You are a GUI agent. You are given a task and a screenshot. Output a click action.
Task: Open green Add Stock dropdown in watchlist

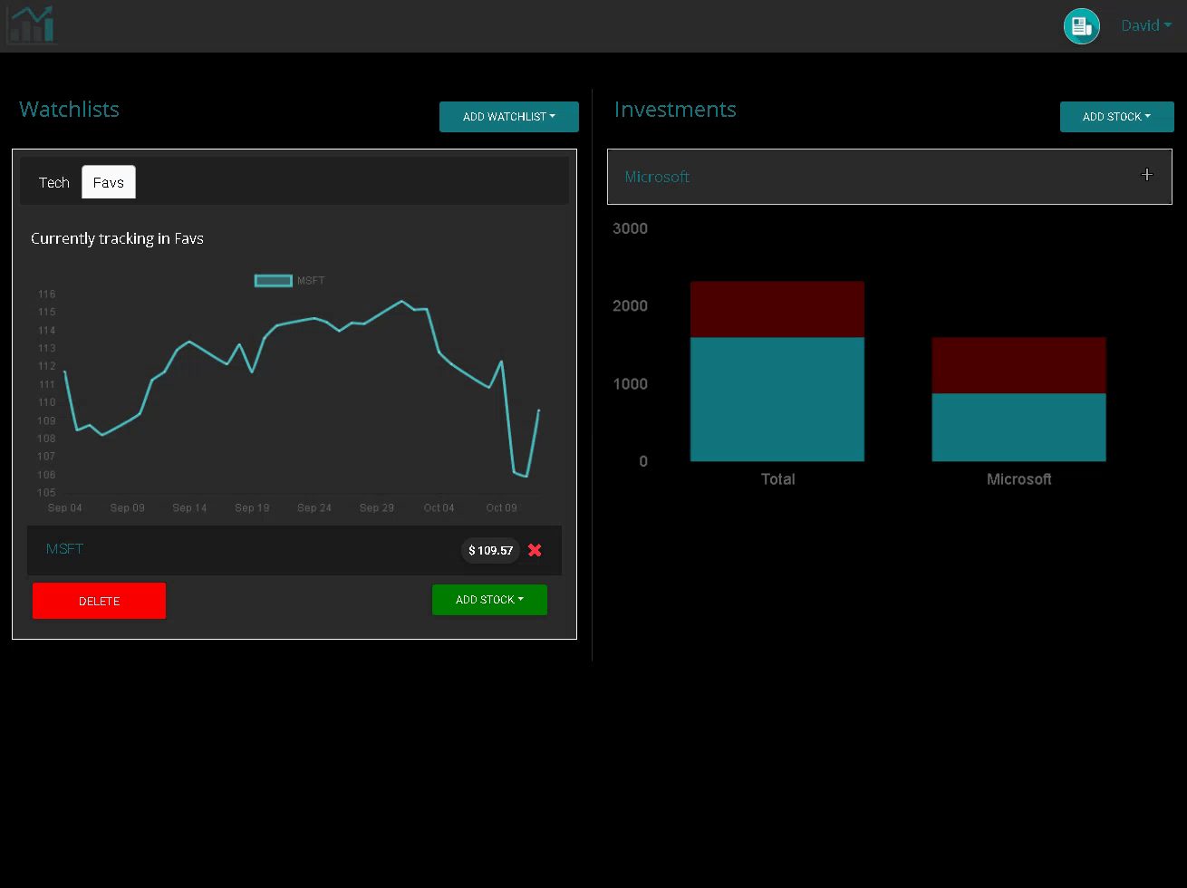click(x=489, y=600)
